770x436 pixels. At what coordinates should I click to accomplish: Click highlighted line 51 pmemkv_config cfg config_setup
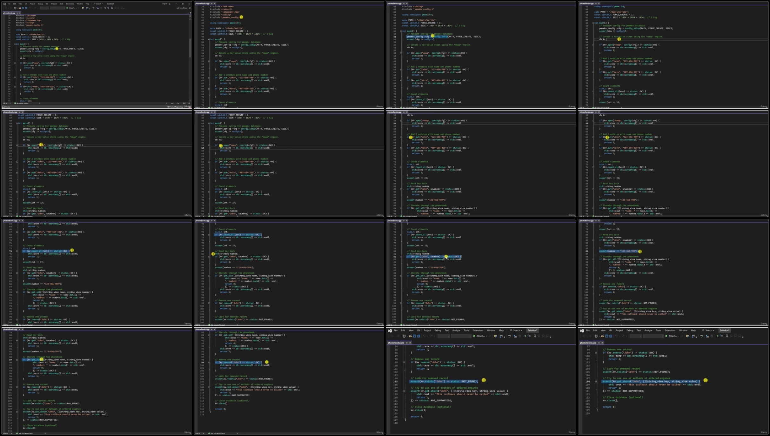tap(427, 37)
